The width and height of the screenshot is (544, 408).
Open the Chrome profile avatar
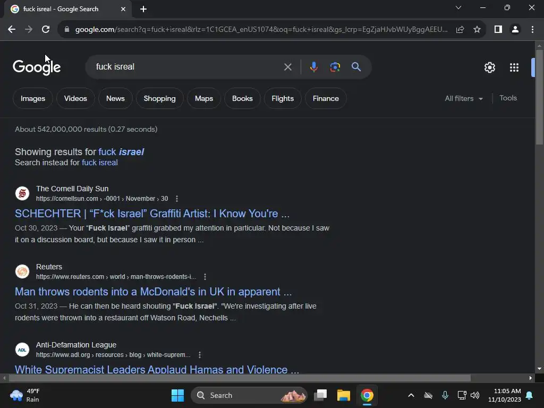[515, 30]
